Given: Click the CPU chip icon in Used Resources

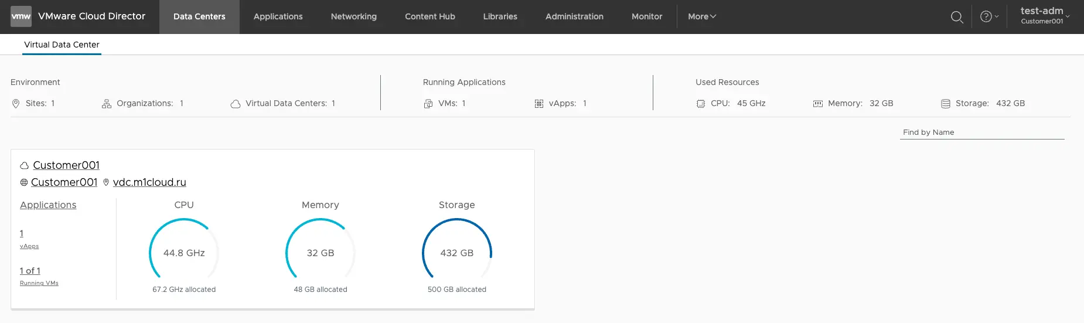Looking at the screenshot, I should tap(701, 104).
